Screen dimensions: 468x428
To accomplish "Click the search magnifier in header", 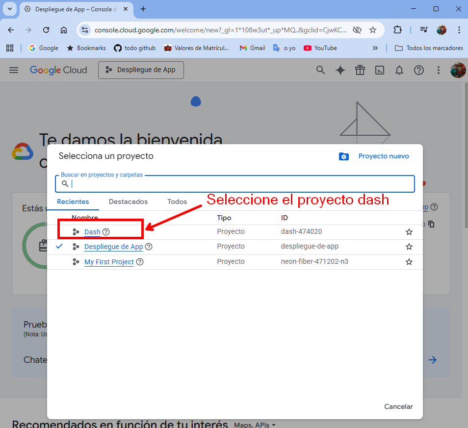I will click(320, 70).
